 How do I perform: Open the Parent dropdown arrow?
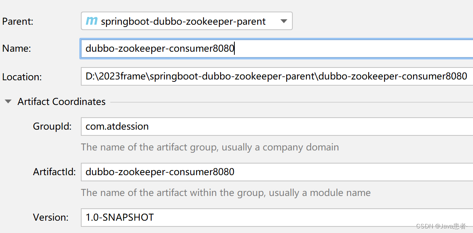coord(283,21)
